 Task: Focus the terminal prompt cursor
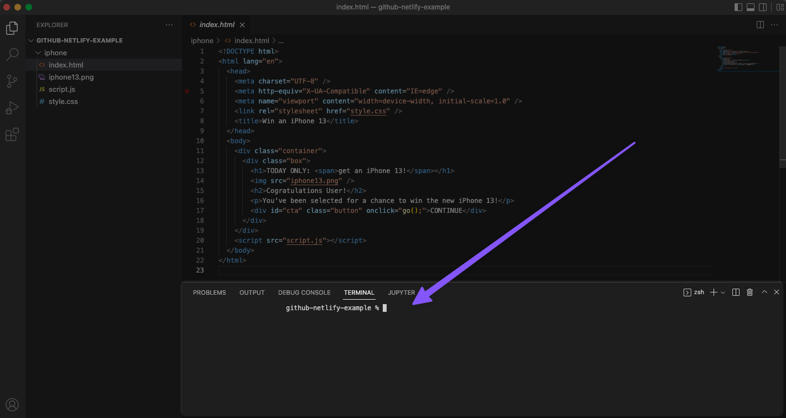384,308
